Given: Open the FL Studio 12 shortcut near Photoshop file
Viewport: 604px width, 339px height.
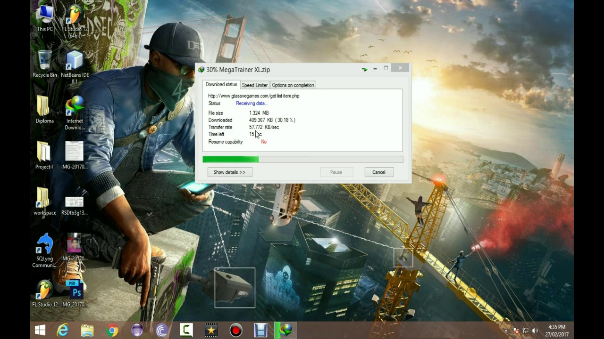Looking at the screenshot, I should 45,293.
